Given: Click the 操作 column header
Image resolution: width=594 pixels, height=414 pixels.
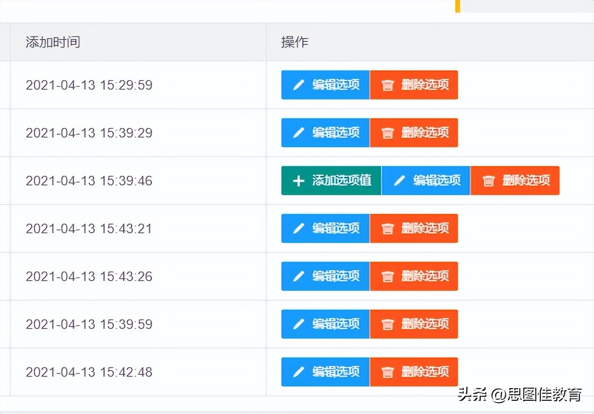Looking at the screenshot, I should coord(295,42).
